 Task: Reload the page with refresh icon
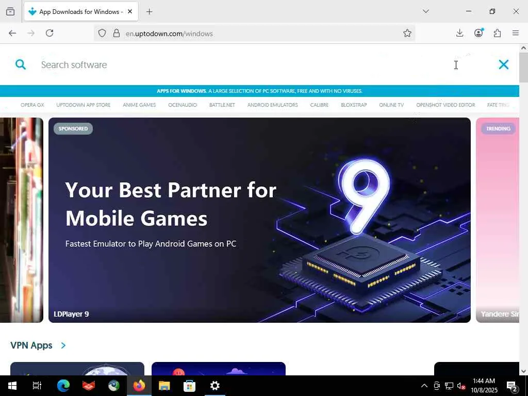[x=49, y=33]
